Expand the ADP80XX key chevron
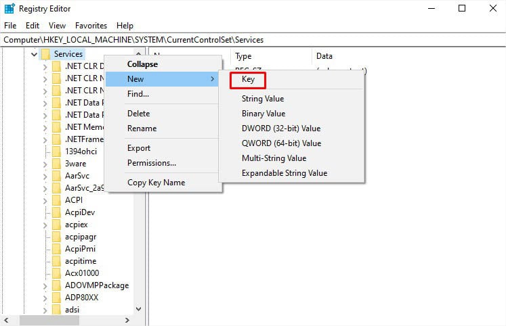This screenshot has width=506, height=326. [45, 298]
